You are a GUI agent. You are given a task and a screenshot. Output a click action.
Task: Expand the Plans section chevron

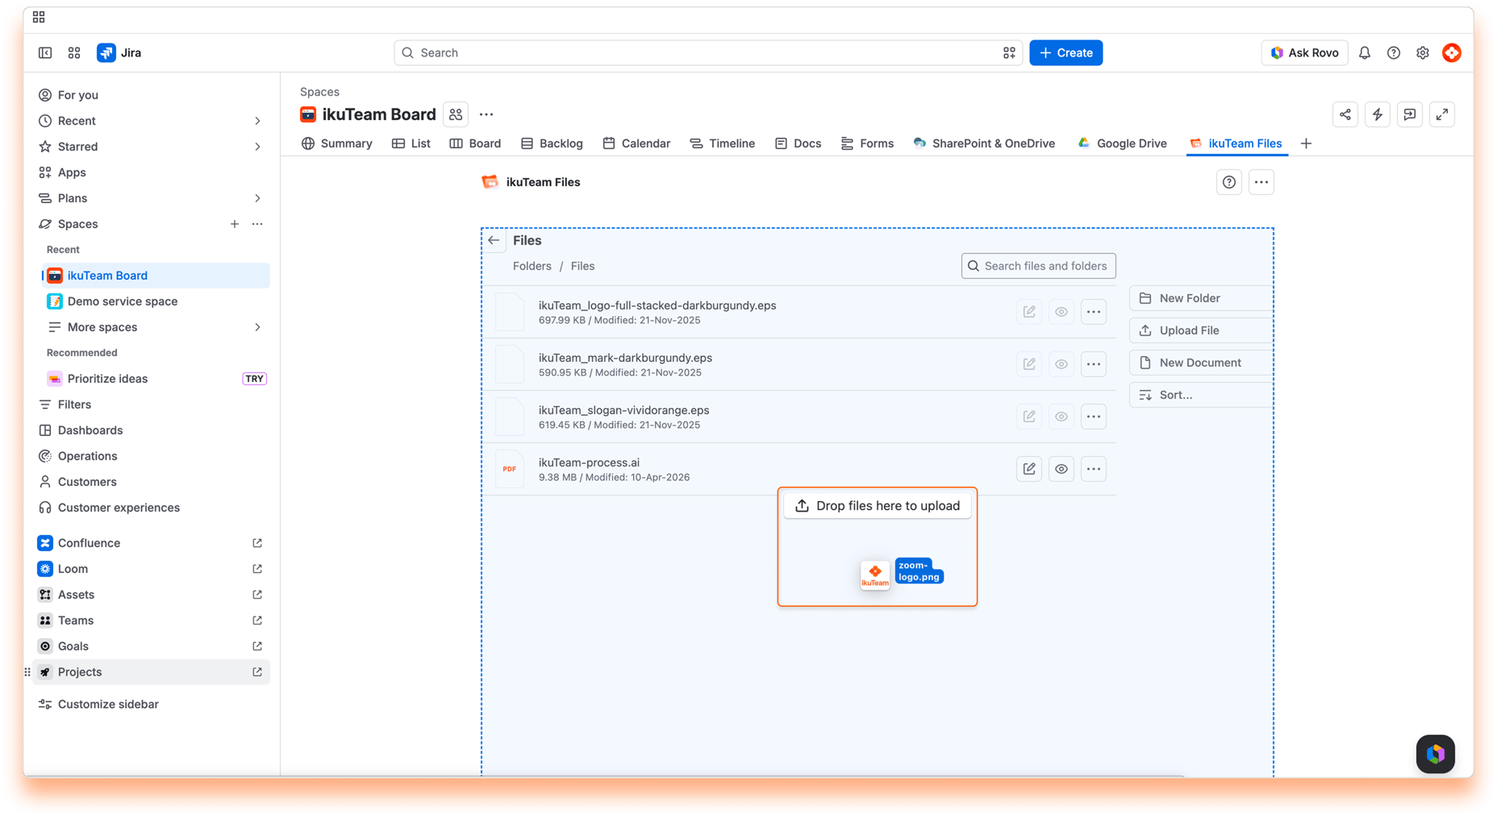[257, 198]
